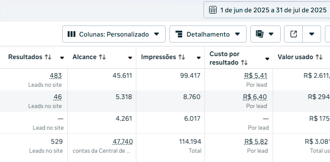Image resolution: width=330 pixels, height=162 pixels.
Task: Open Colunas: Personalizado dropdown
Action: 114,34
